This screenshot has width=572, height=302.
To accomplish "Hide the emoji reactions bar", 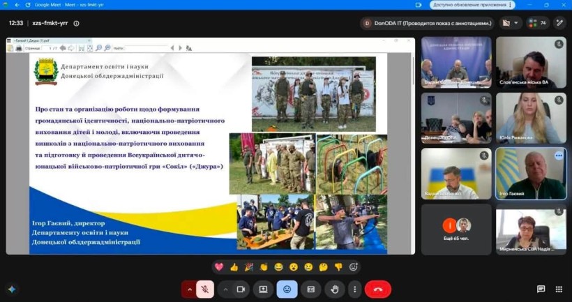I will pyautogui.click(x=287, y=289).
